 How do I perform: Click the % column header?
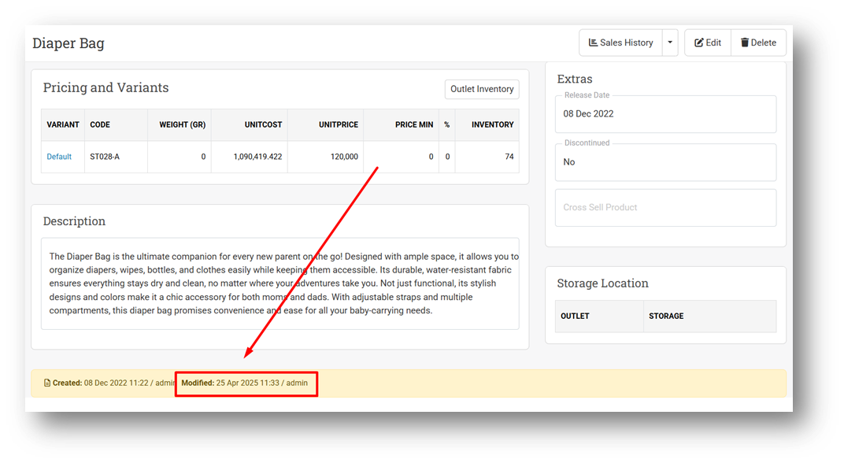click(446, 124)
